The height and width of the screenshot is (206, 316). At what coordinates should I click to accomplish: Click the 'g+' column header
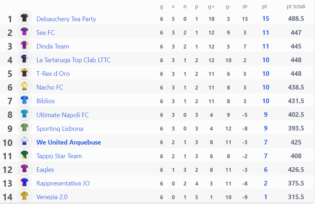click(211, 7)
